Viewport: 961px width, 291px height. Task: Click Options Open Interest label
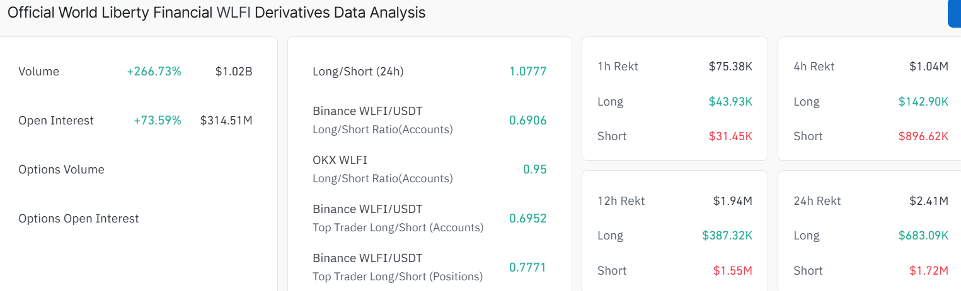point(79,219)
